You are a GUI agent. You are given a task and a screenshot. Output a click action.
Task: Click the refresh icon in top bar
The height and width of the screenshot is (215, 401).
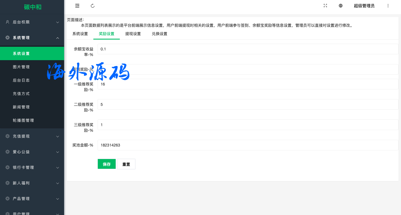click(93, 6)
